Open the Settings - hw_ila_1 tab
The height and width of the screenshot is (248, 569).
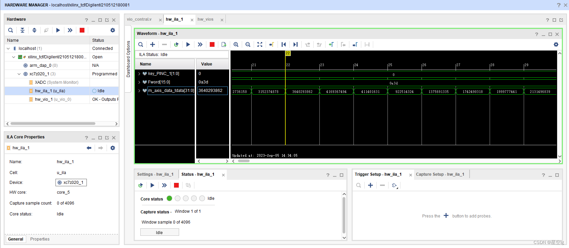coord(155,174)
